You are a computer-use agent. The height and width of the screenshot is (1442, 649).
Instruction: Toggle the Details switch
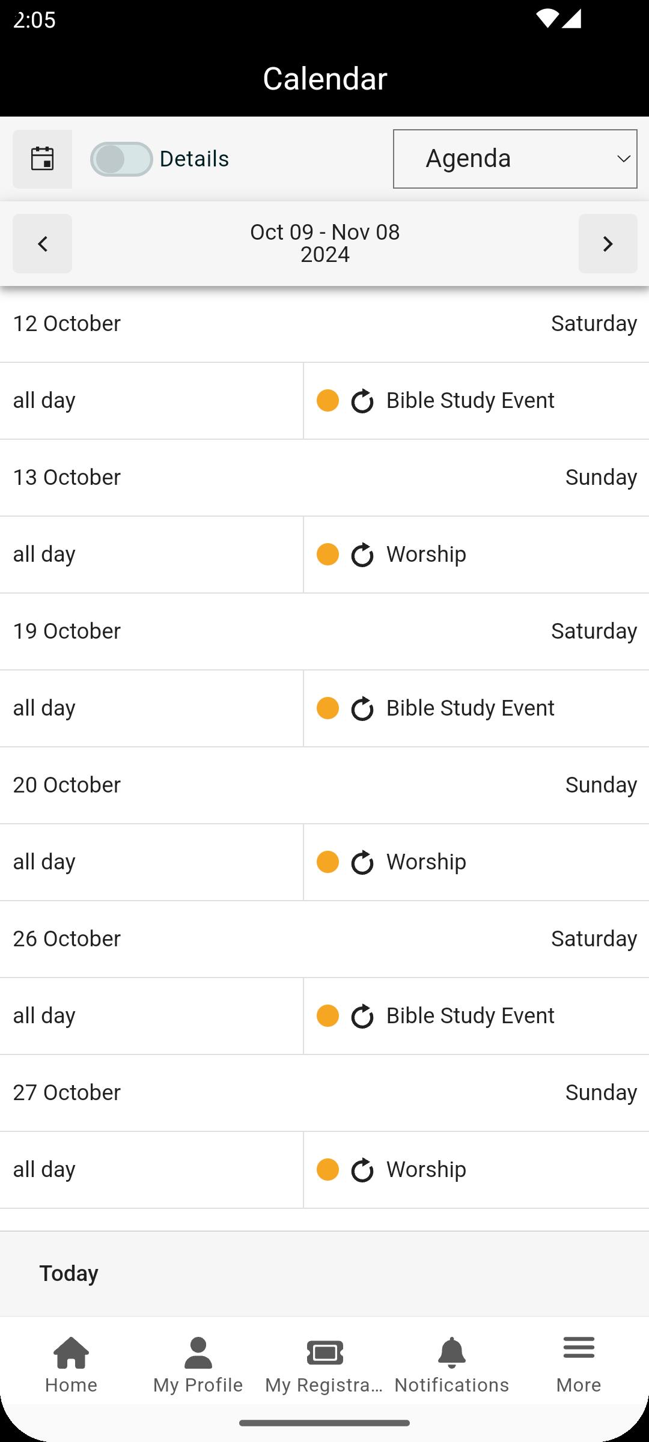click(122, 159)
